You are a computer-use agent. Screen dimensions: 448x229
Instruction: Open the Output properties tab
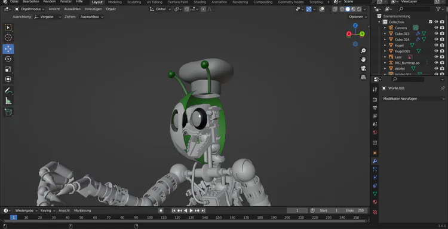(x=375, y=108)
